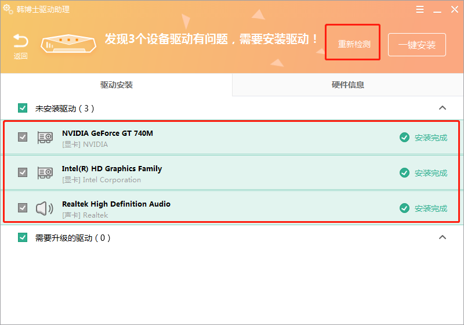
Task: Select the 驱动安装 tab
Action: point(117,85)
